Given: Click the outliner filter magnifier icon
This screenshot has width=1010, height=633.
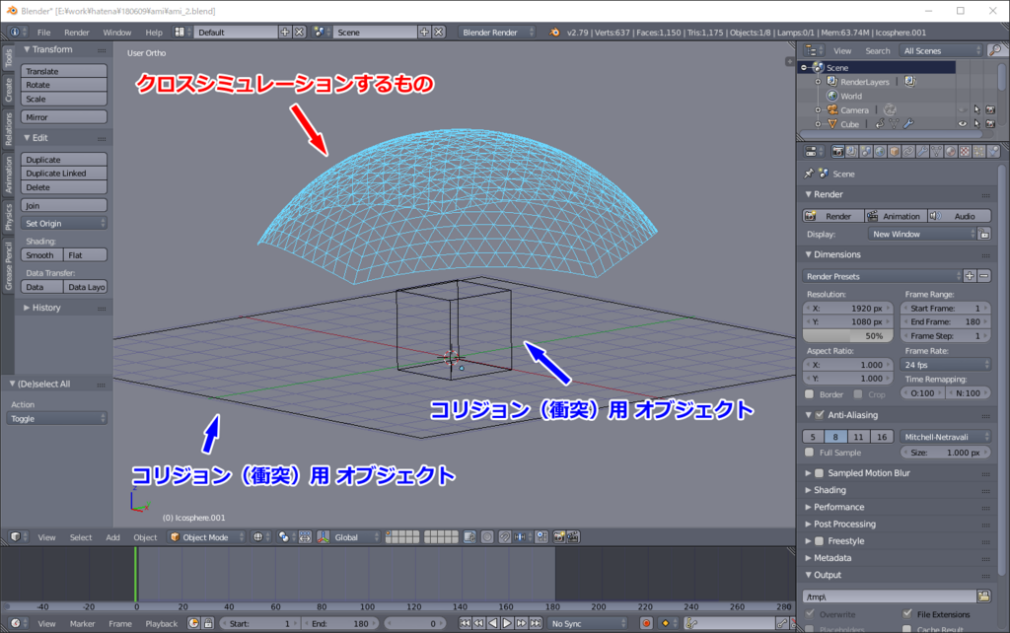Looking at the screenshot, I should [x=995, y=50].
